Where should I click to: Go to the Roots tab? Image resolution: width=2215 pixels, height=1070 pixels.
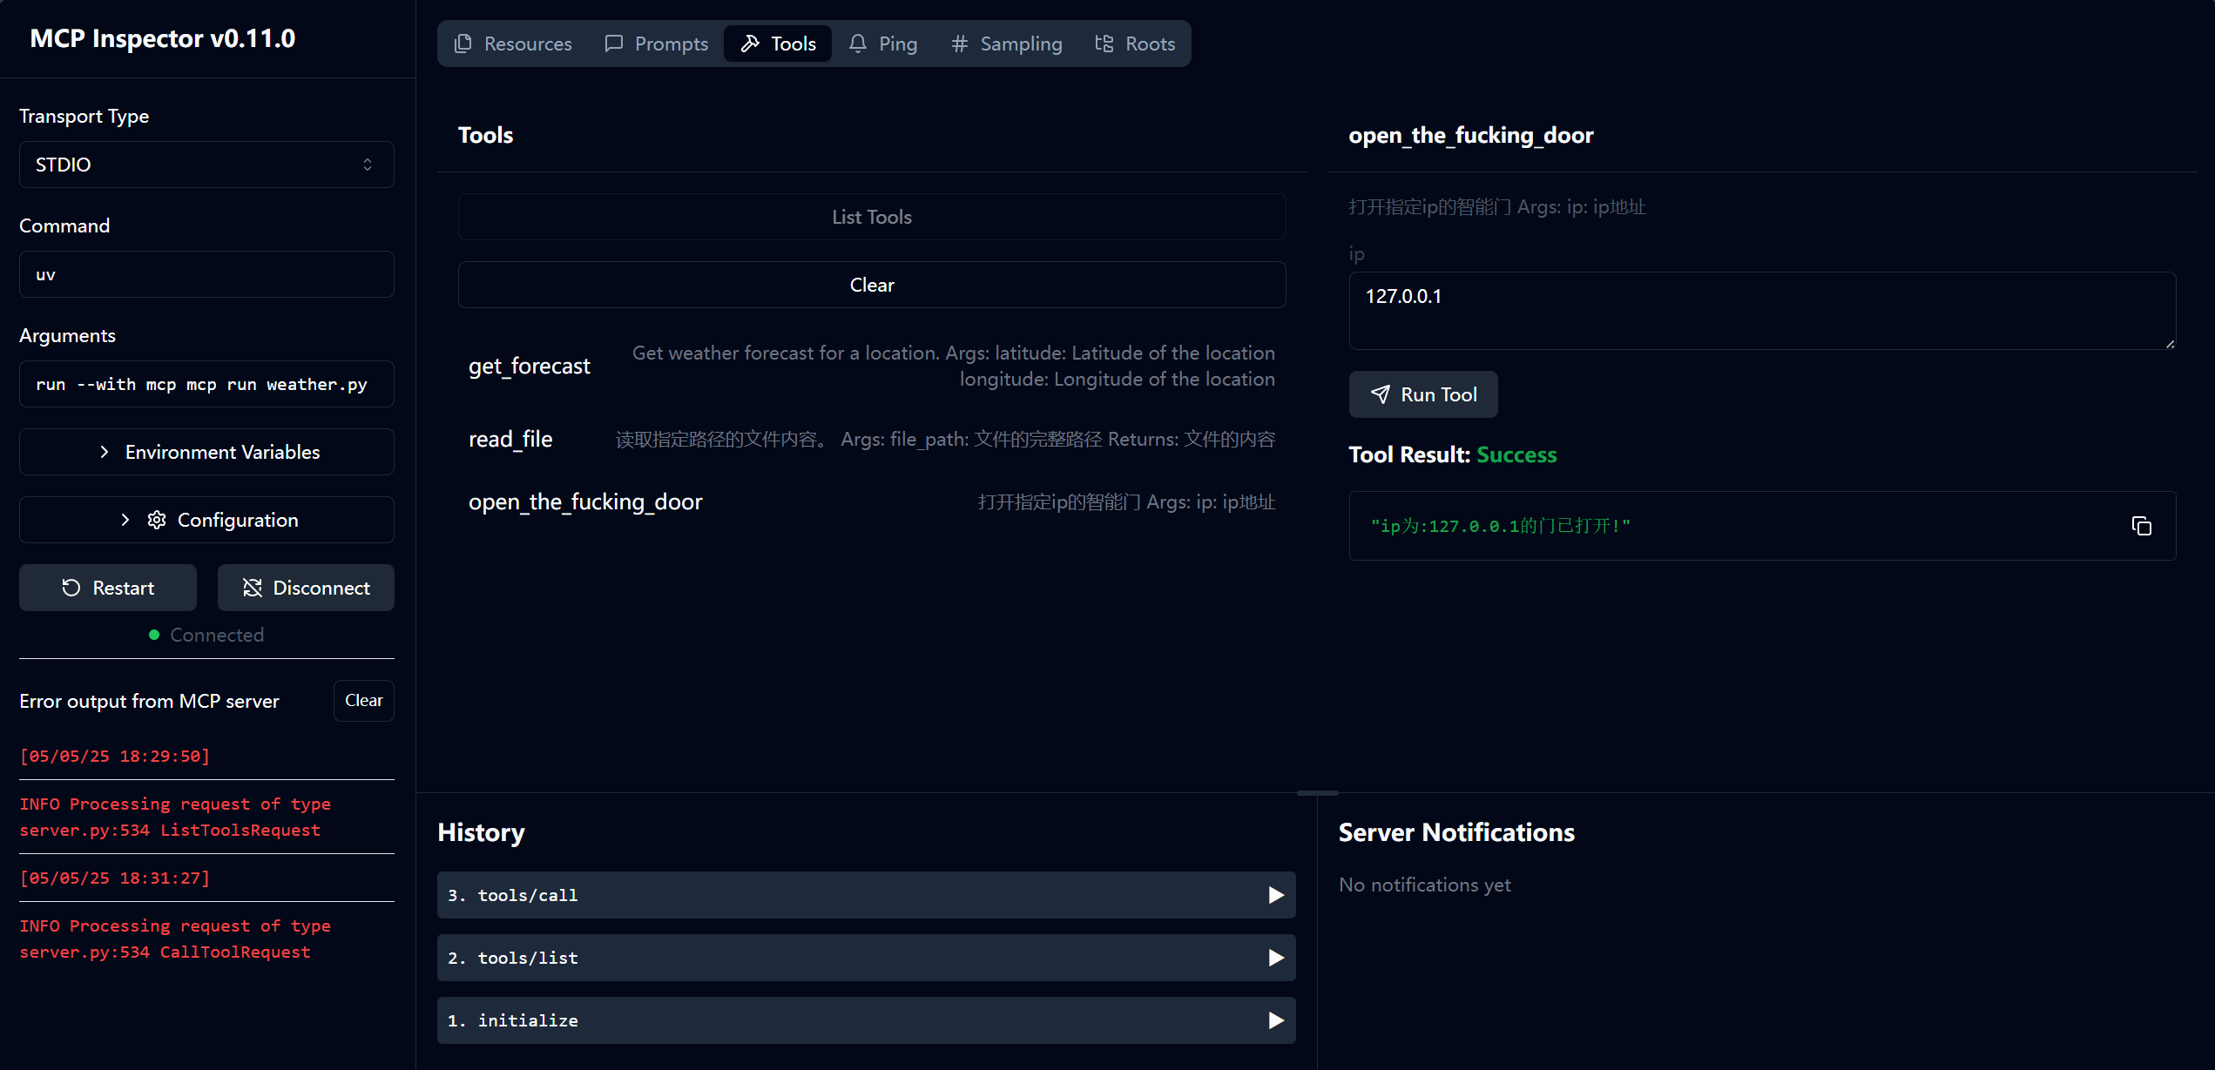[1135, 44]
